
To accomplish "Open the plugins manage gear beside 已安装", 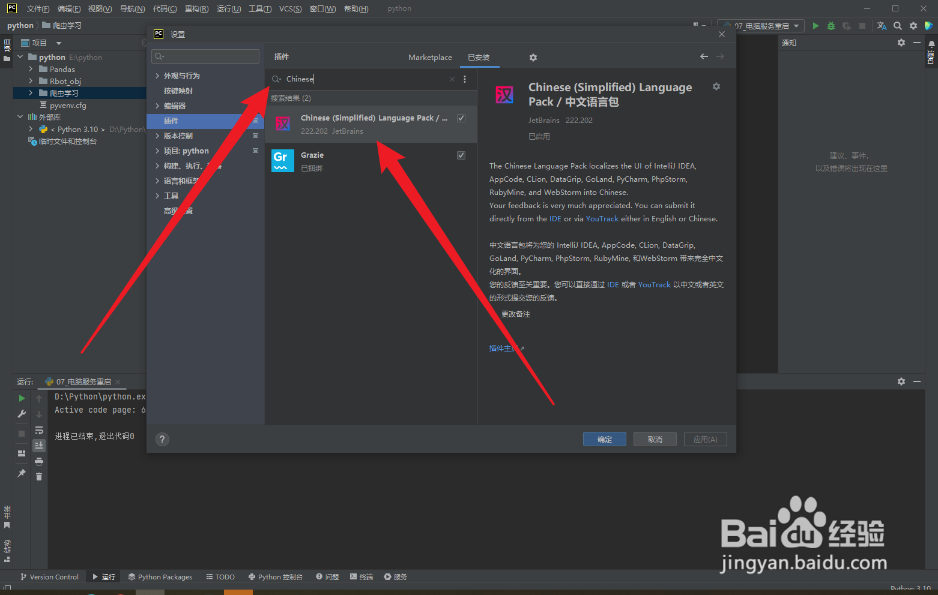I will pos(533,58).
